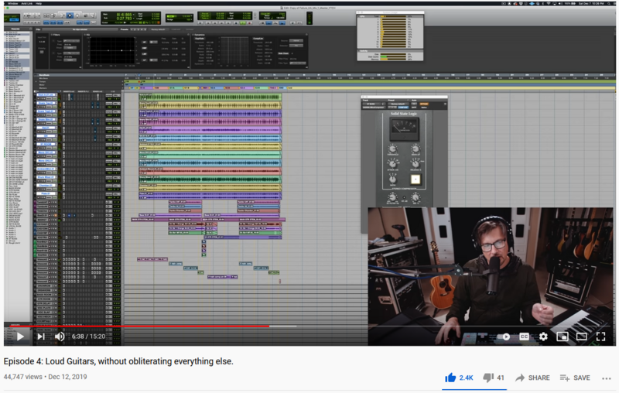The image size is (619, 393).
Task: Open the Avid Link menu
Action: (x=27, y=4)
